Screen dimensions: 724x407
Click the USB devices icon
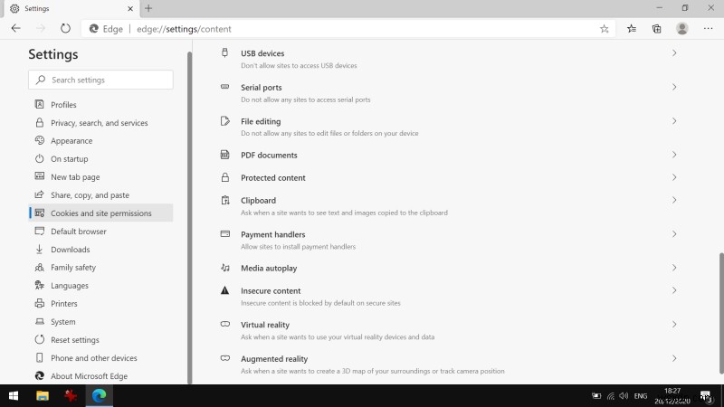224,52
